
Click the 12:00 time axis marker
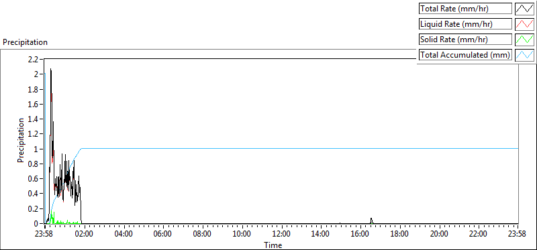[x=281, y=235]
